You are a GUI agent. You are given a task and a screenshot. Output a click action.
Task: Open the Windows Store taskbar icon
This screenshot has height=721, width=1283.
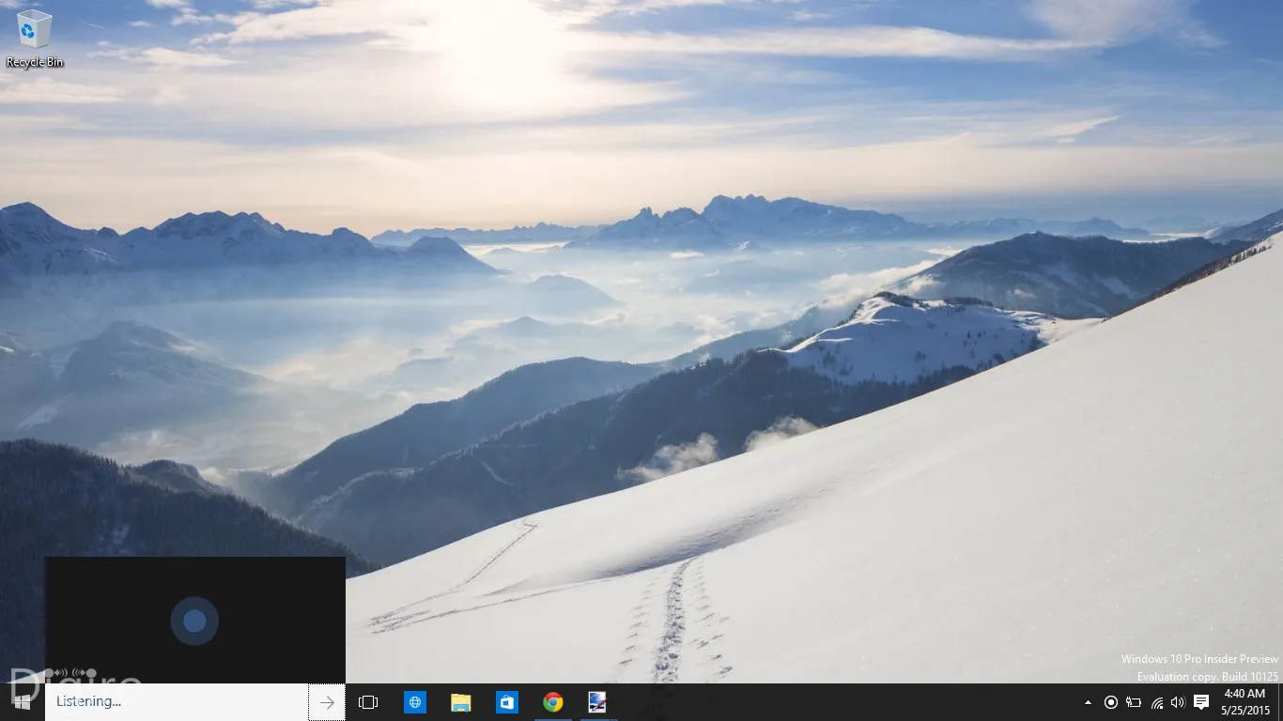pos(507,702)
